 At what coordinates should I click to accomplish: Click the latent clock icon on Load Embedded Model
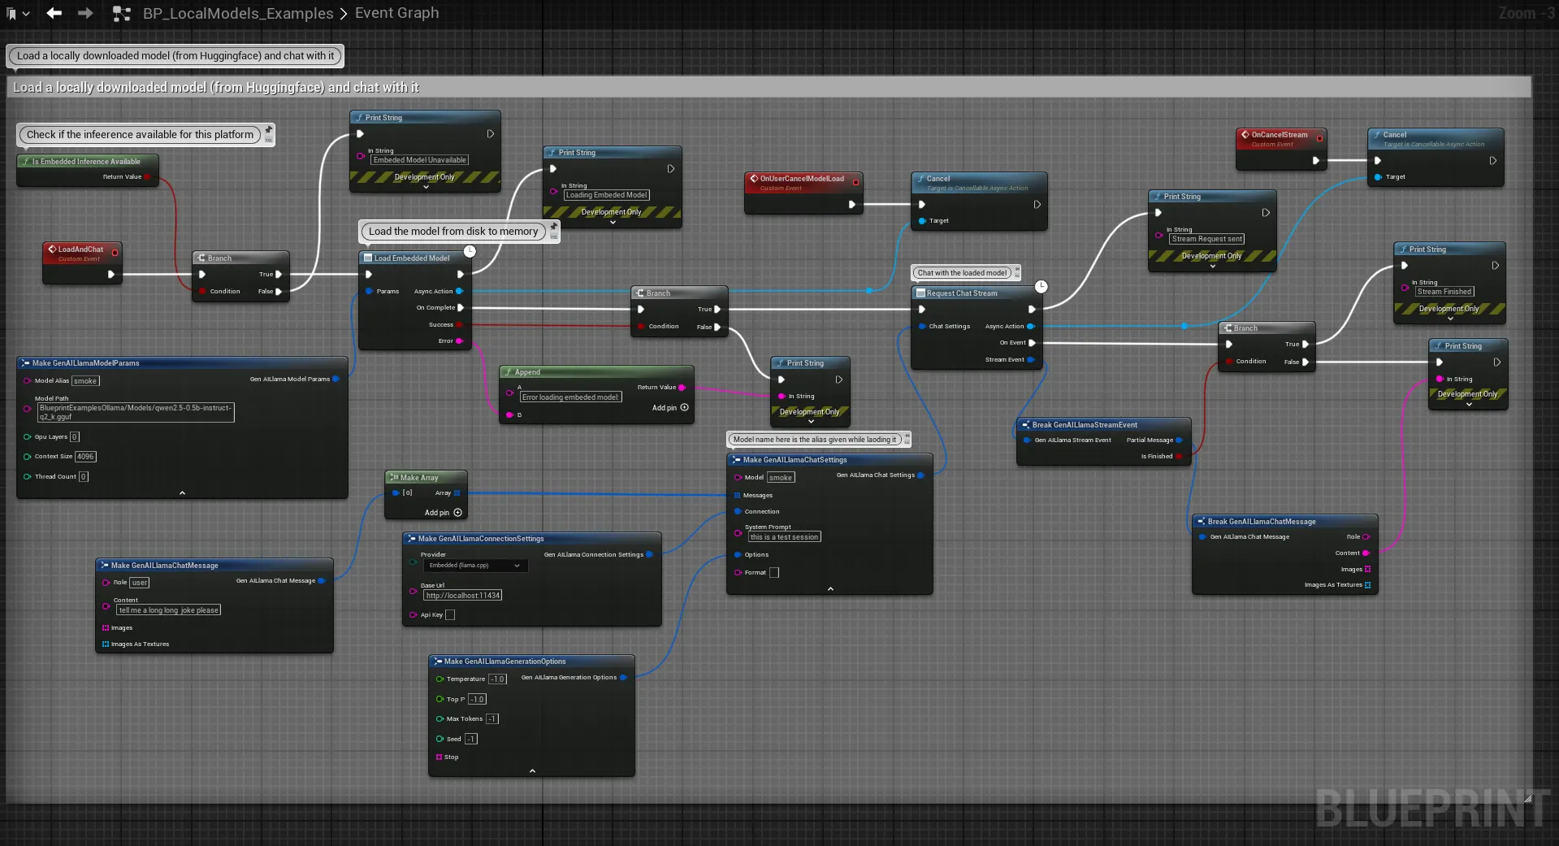point(470,251)
